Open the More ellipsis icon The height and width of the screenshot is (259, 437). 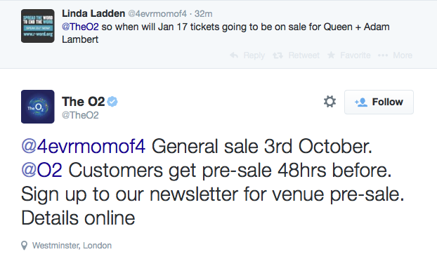pyautogui.click(x=383, y=55)
